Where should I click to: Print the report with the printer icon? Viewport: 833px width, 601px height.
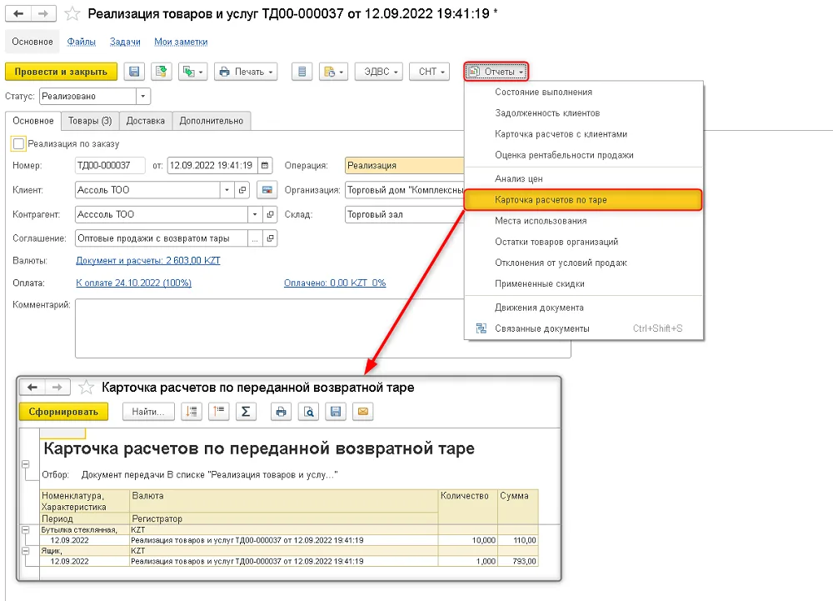pos(281,412)
